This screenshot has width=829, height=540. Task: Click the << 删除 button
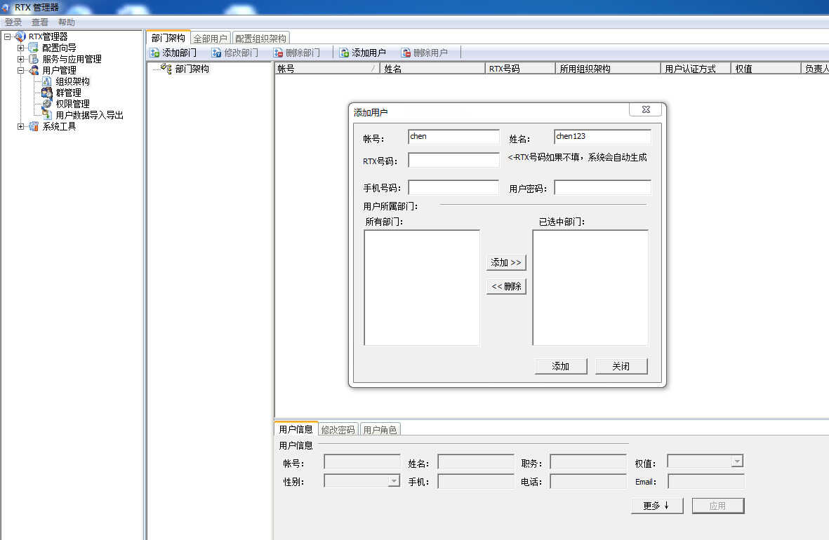point(506,286)
